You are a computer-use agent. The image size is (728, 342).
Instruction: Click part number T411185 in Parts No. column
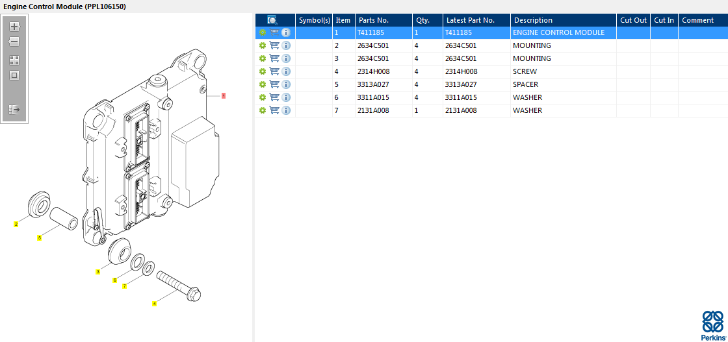[x=370, y=32]
